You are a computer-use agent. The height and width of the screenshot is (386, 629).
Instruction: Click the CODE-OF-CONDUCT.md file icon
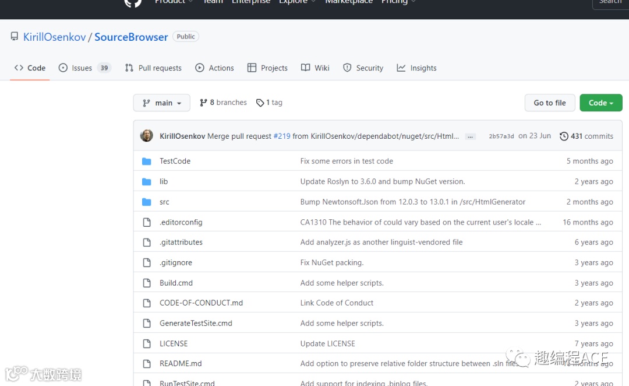click(x=147, y=303)
